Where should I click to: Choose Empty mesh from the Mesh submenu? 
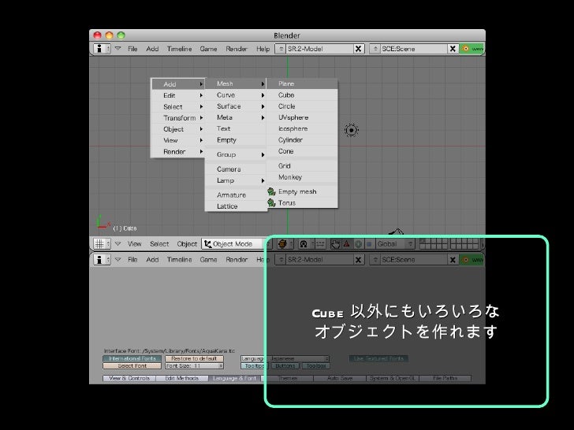coord(302,191)
